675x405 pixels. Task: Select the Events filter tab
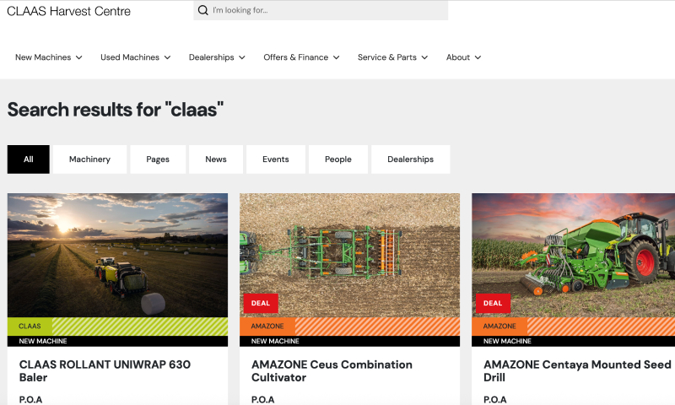276,159
